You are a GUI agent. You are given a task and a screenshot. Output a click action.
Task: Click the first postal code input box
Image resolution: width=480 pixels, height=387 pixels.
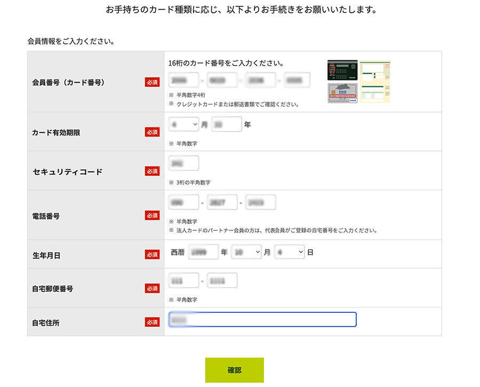183,280
